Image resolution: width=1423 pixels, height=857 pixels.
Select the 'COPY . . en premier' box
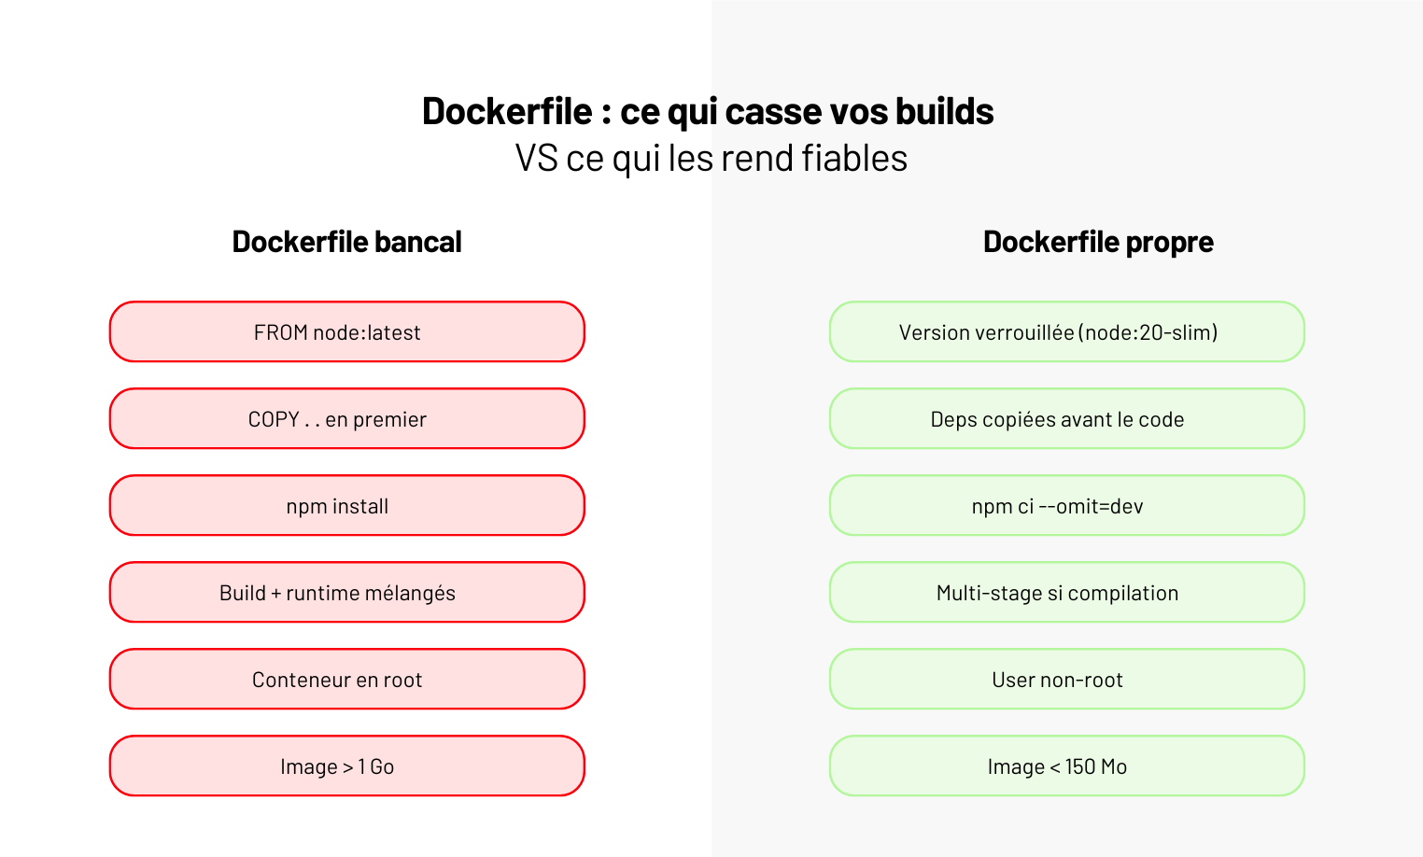346,419
